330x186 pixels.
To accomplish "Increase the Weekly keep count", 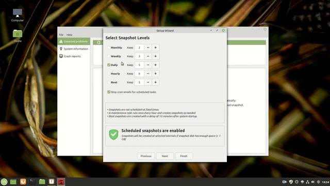I will (156, 56).
